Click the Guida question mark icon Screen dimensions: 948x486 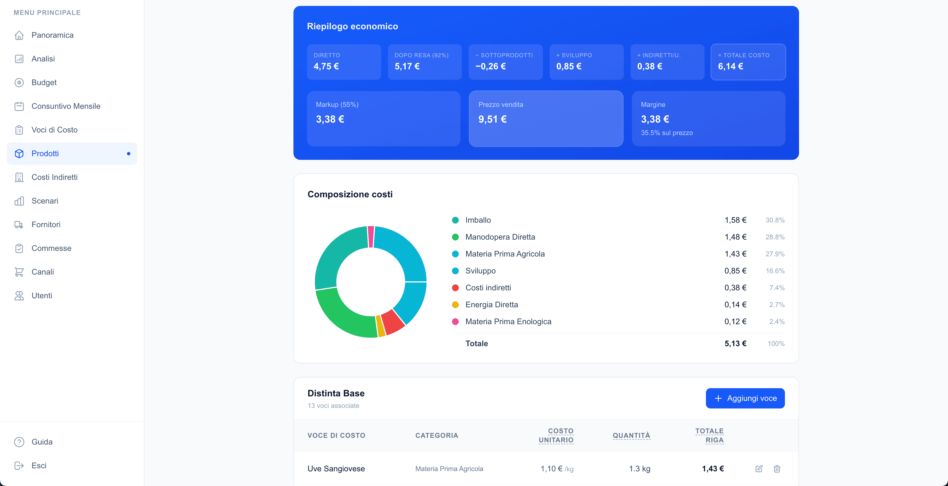19,442
